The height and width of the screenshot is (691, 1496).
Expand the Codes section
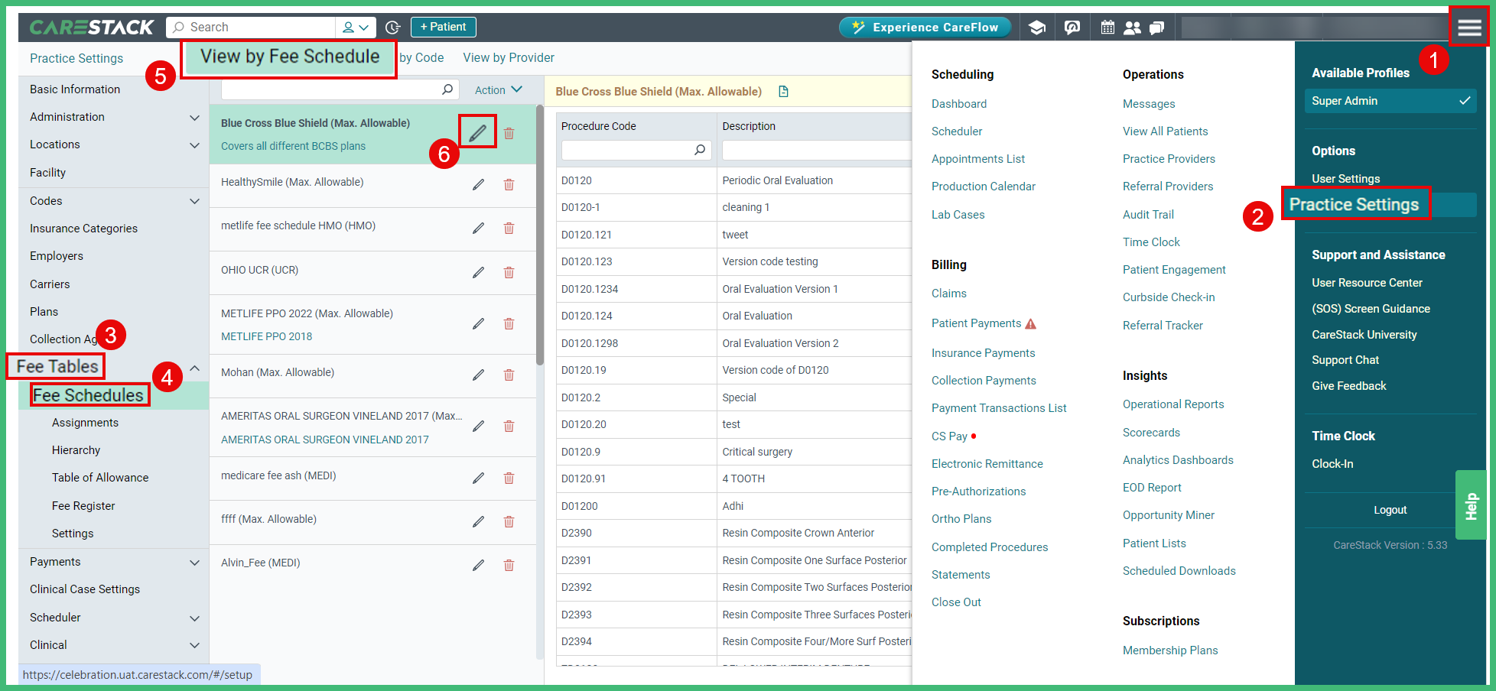tap(194, 201)
